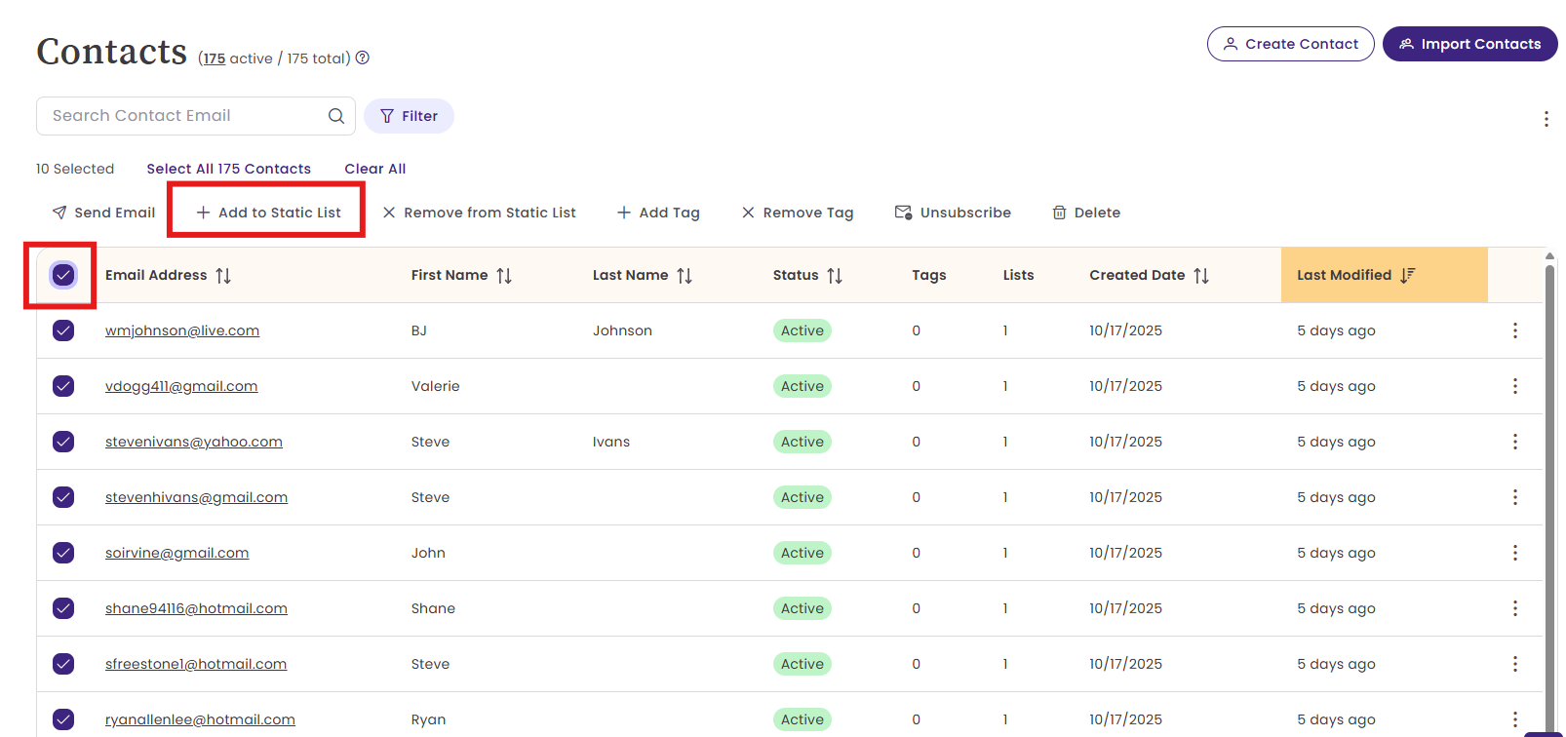Click the Import Contacts button
Screen dimensions: 1566x737
click(x=1470, y=44)
